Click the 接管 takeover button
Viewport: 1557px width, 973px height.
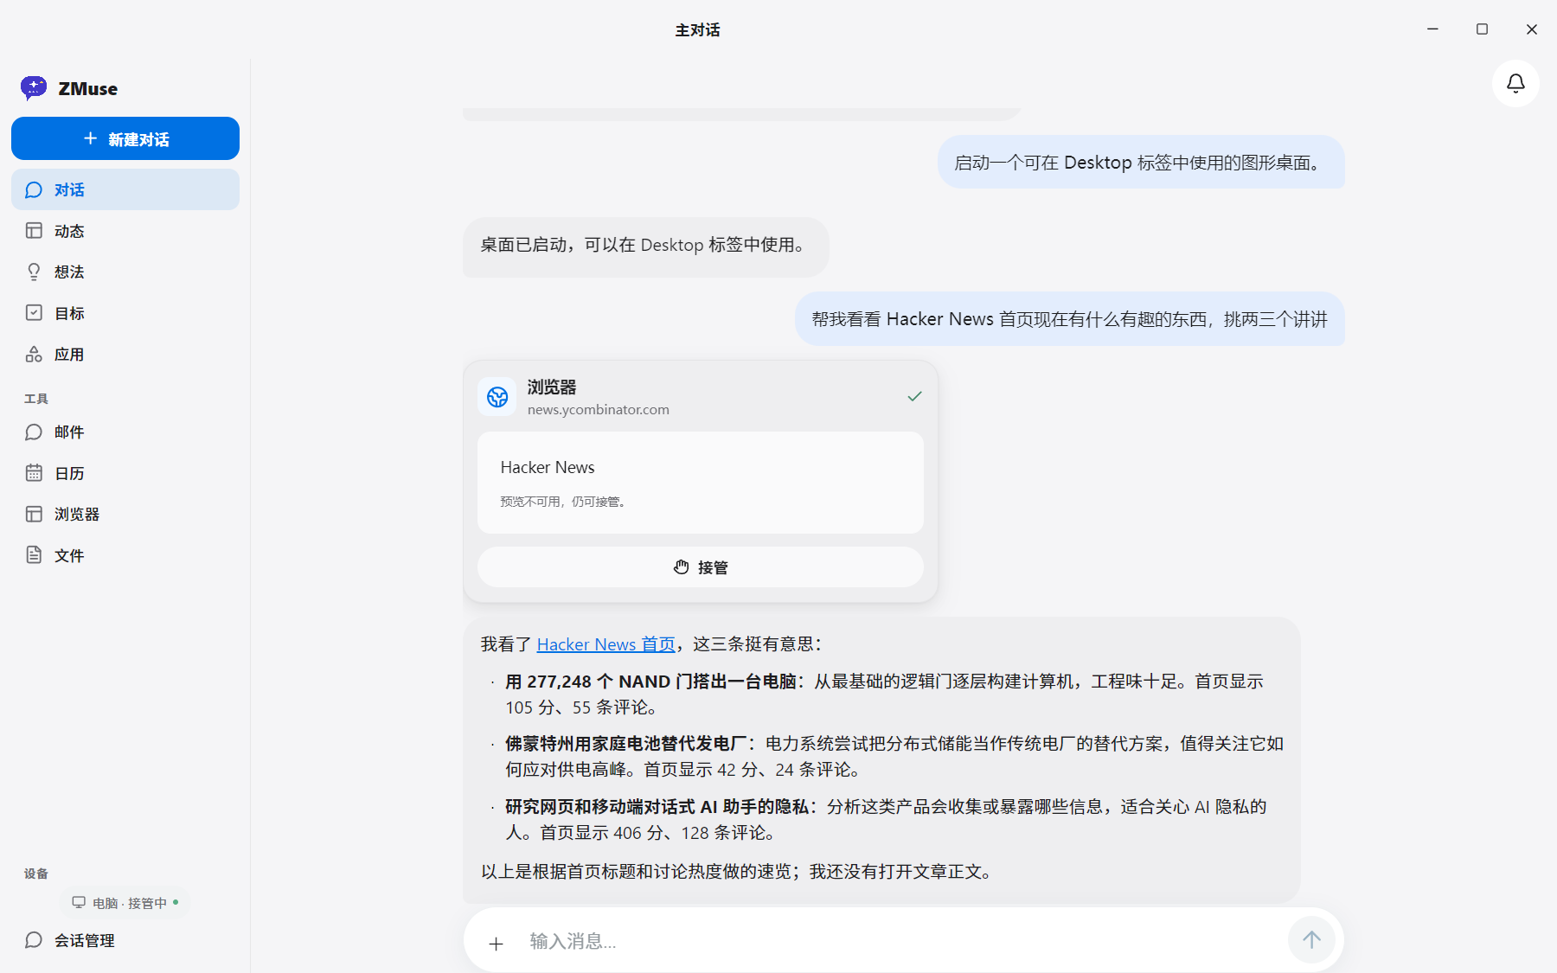click(701, 567)
